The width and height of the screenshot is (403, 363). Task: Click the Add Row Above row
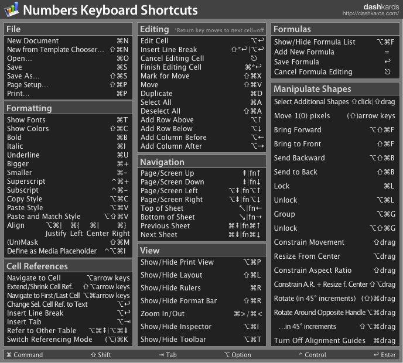click(201, 120)
